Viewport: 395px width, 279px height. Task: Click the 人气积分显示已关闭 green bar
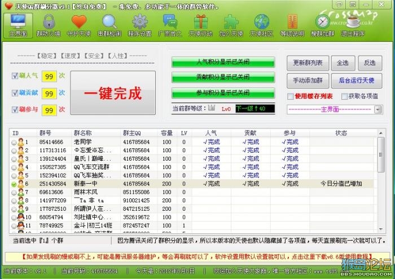[223, 62]
